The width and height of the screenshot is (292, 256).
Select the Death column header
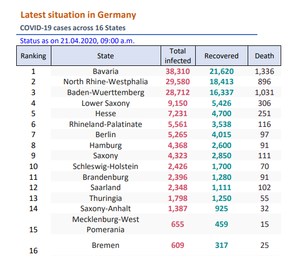point(264,56)
